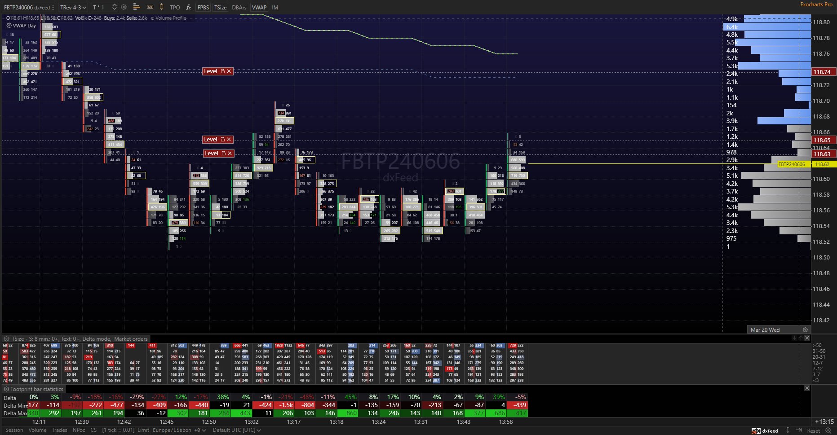
Task: Move TSize panel down with arrow
Action: tap(794, 338)
